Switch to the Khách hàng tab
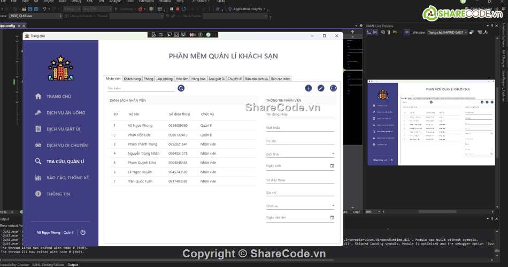The image size is (508, 267). tap(132, 79)
